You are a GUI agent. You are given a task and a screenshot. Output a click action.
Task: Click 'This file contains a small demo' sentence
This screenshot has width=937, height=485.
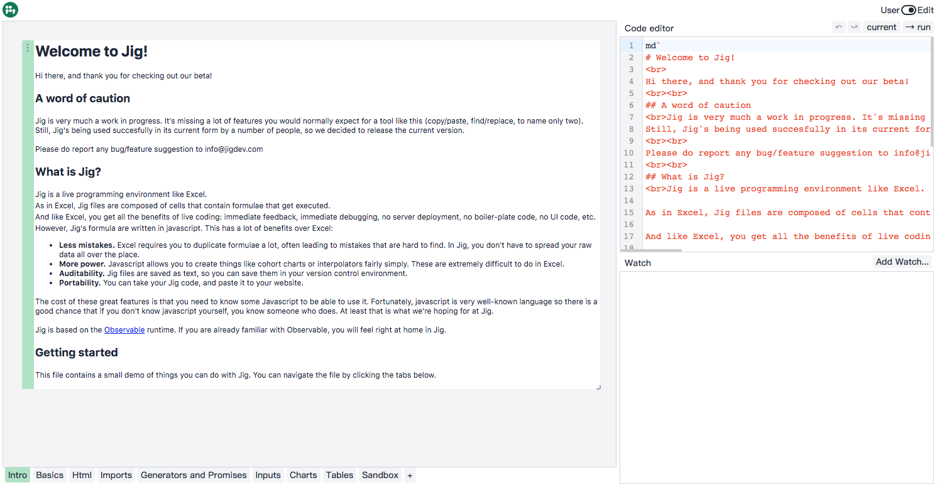pyautogui.click(x=236, y=375)
